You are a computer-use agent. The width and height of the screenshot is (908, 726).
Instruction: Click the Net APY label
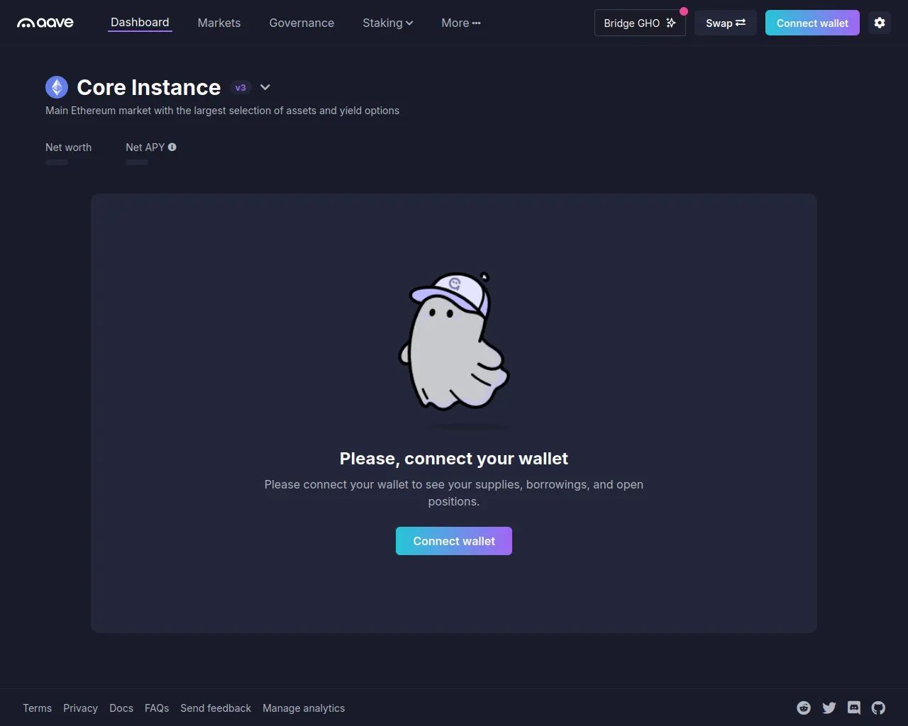tap(145, 147)
